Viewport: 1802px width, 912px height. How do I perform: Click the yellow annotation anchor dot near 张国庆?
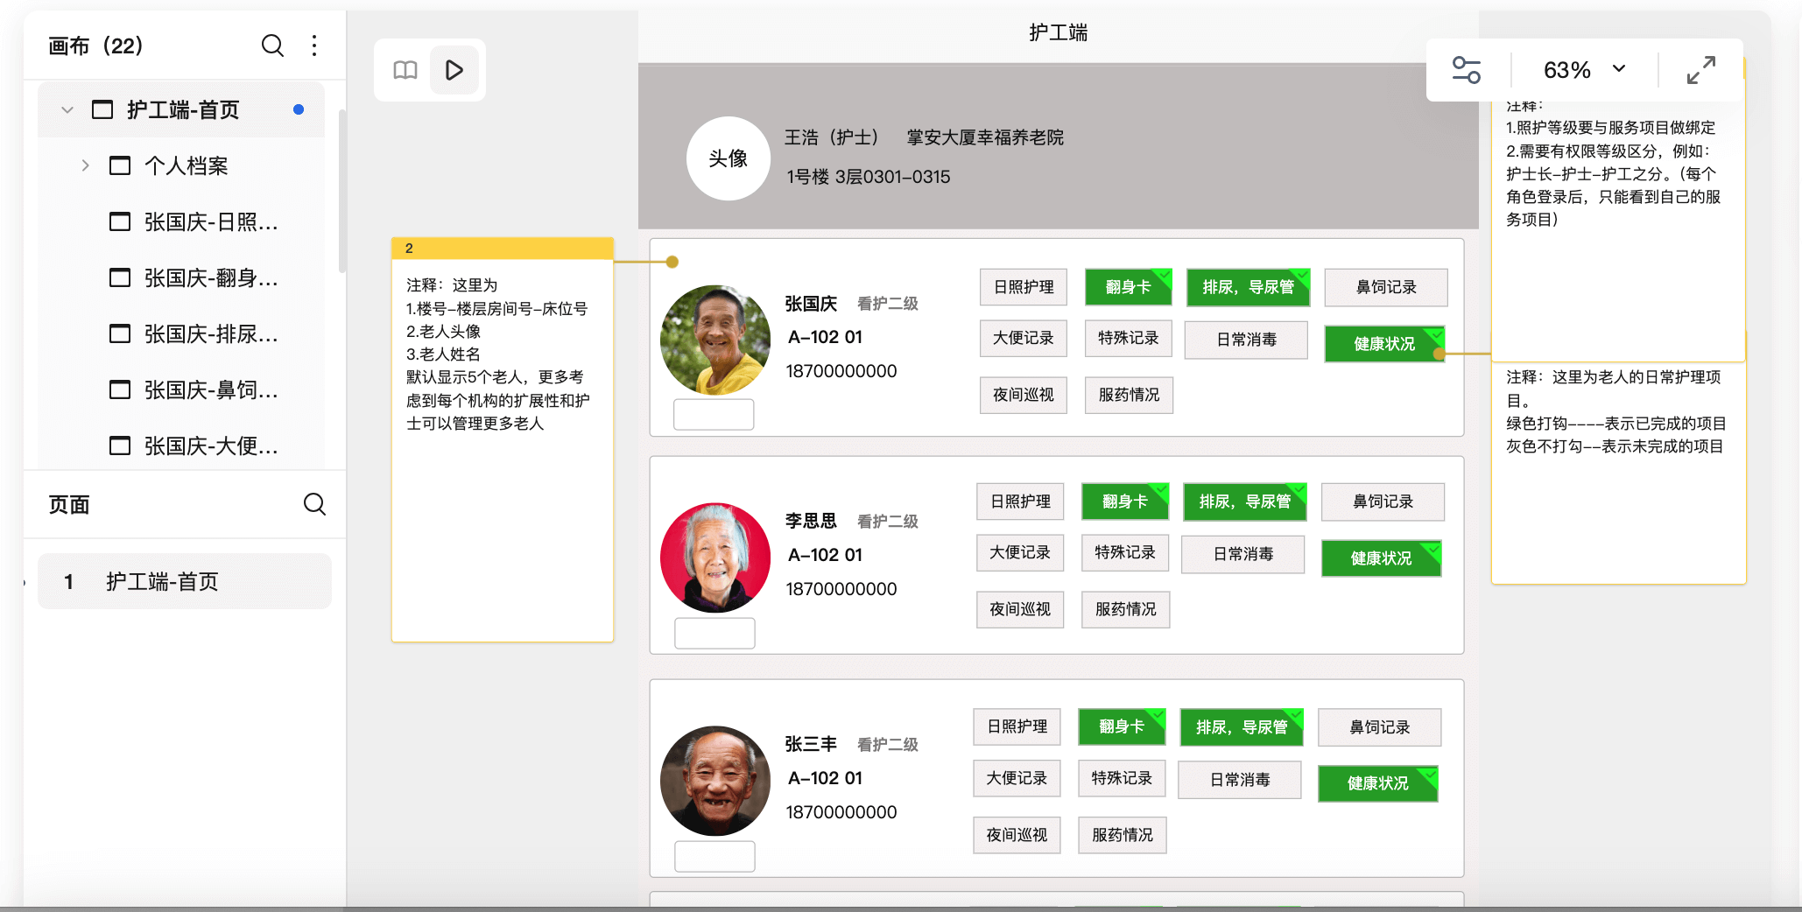[x=672, y=262]
